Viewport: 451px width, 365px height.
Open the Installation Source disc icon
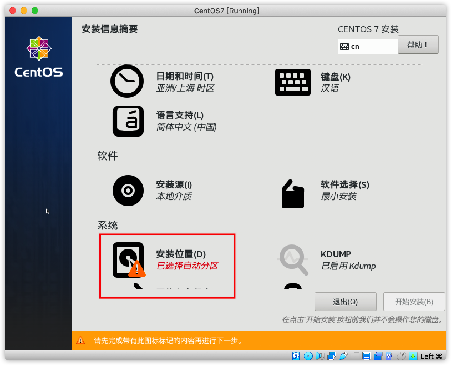click(128, 191)
